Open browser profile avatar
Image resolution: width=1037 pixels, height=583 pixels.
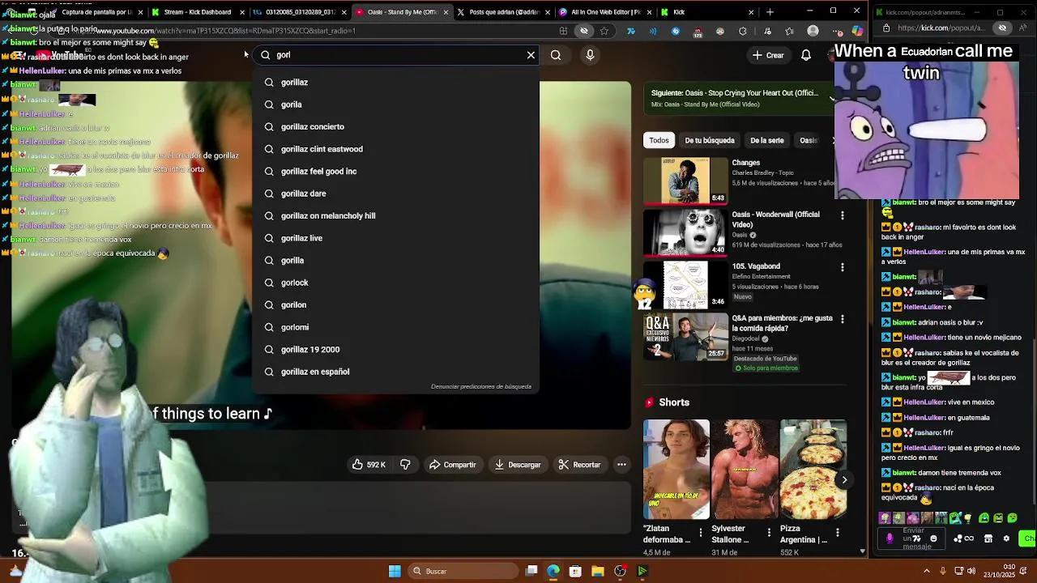813,31
